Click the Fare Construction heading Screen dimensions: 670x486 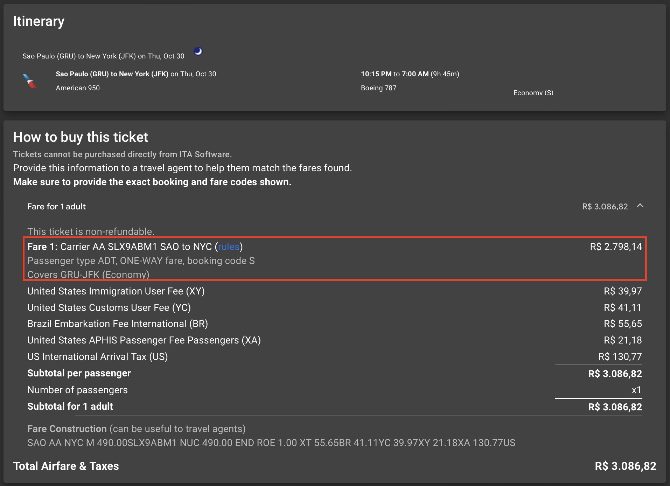click(67, 429)
